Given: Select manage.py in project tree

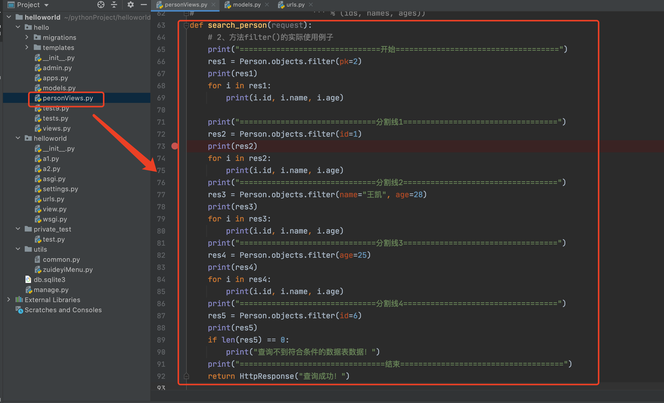Looking at the screenshot, I should [x=51, y=290].
